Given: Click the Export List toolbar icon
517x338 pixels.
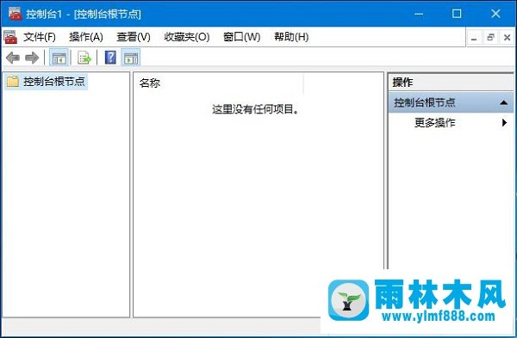Looking at the screenshot, I should pyautogui.click(x=84, y=58).
